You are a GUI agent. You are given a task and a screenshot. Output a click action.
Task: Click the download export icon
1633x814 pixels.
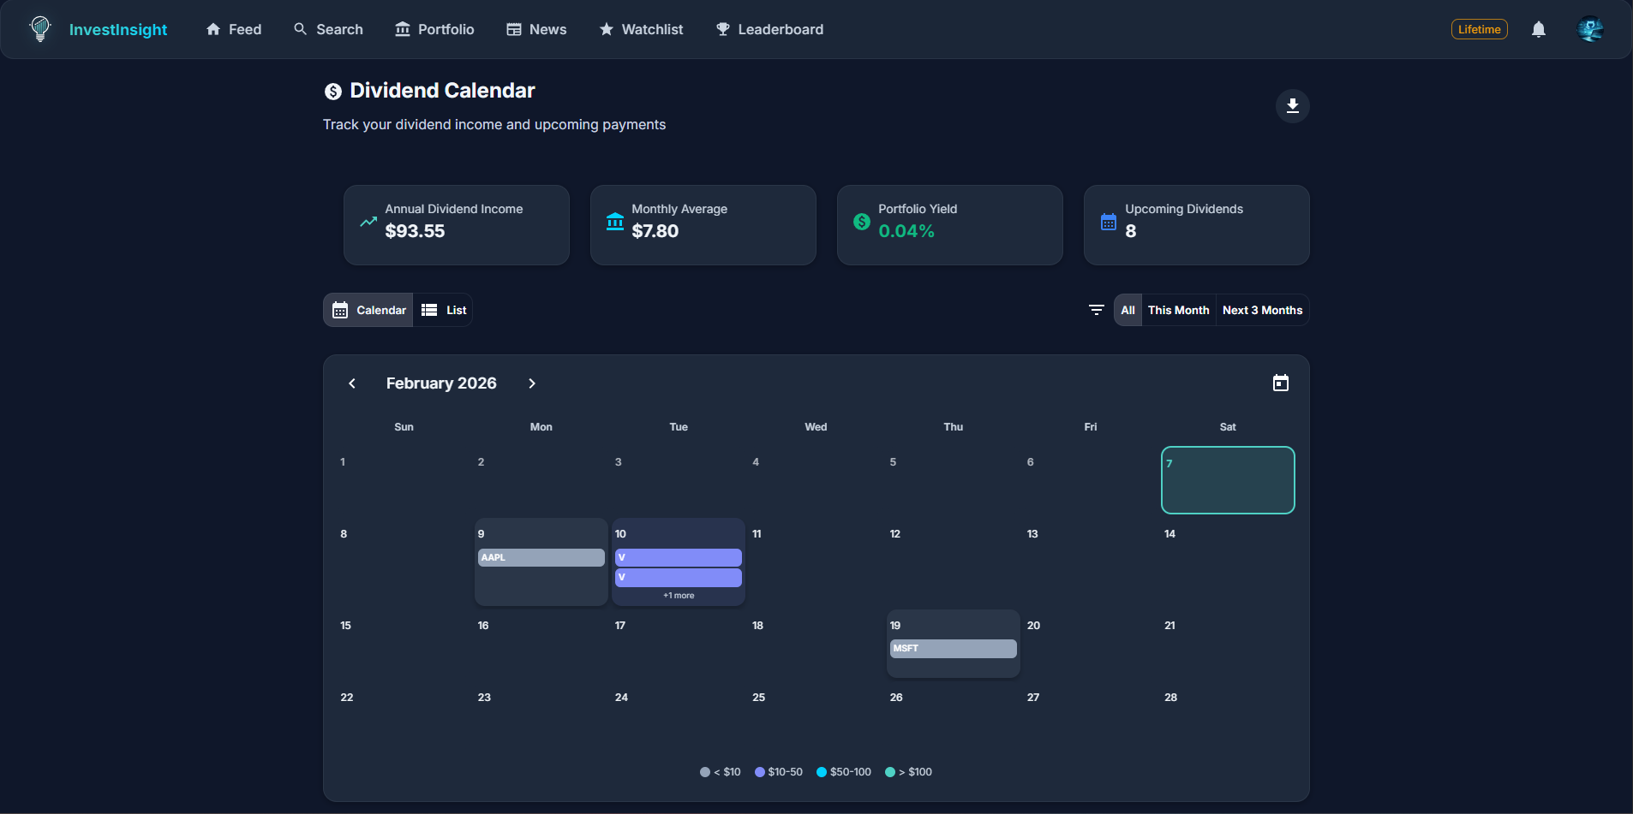tap(1293, 106)
